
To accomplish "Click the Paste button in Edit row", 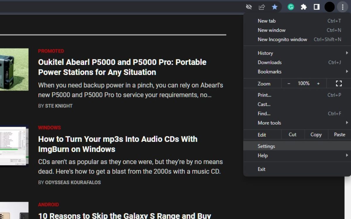I will [340, 135].
